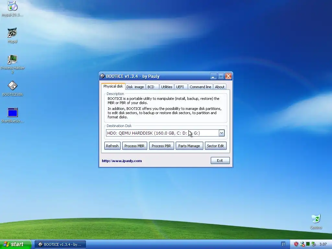Expand the Destination Disk dropdown arrow
332x249 pixels.
pyautogui.click(x=221, y=133)
